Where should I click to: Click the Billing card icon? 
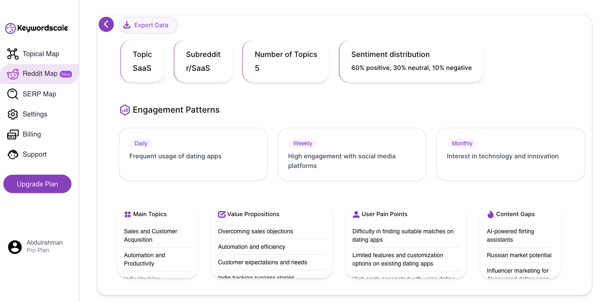pos(13,134)
